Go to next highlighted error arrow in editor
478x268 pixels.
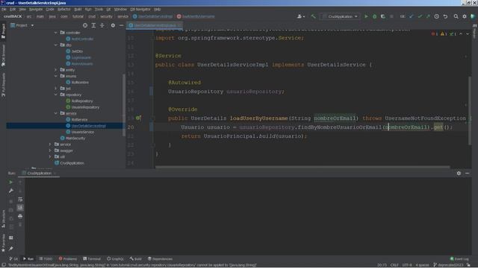(468, 34)
